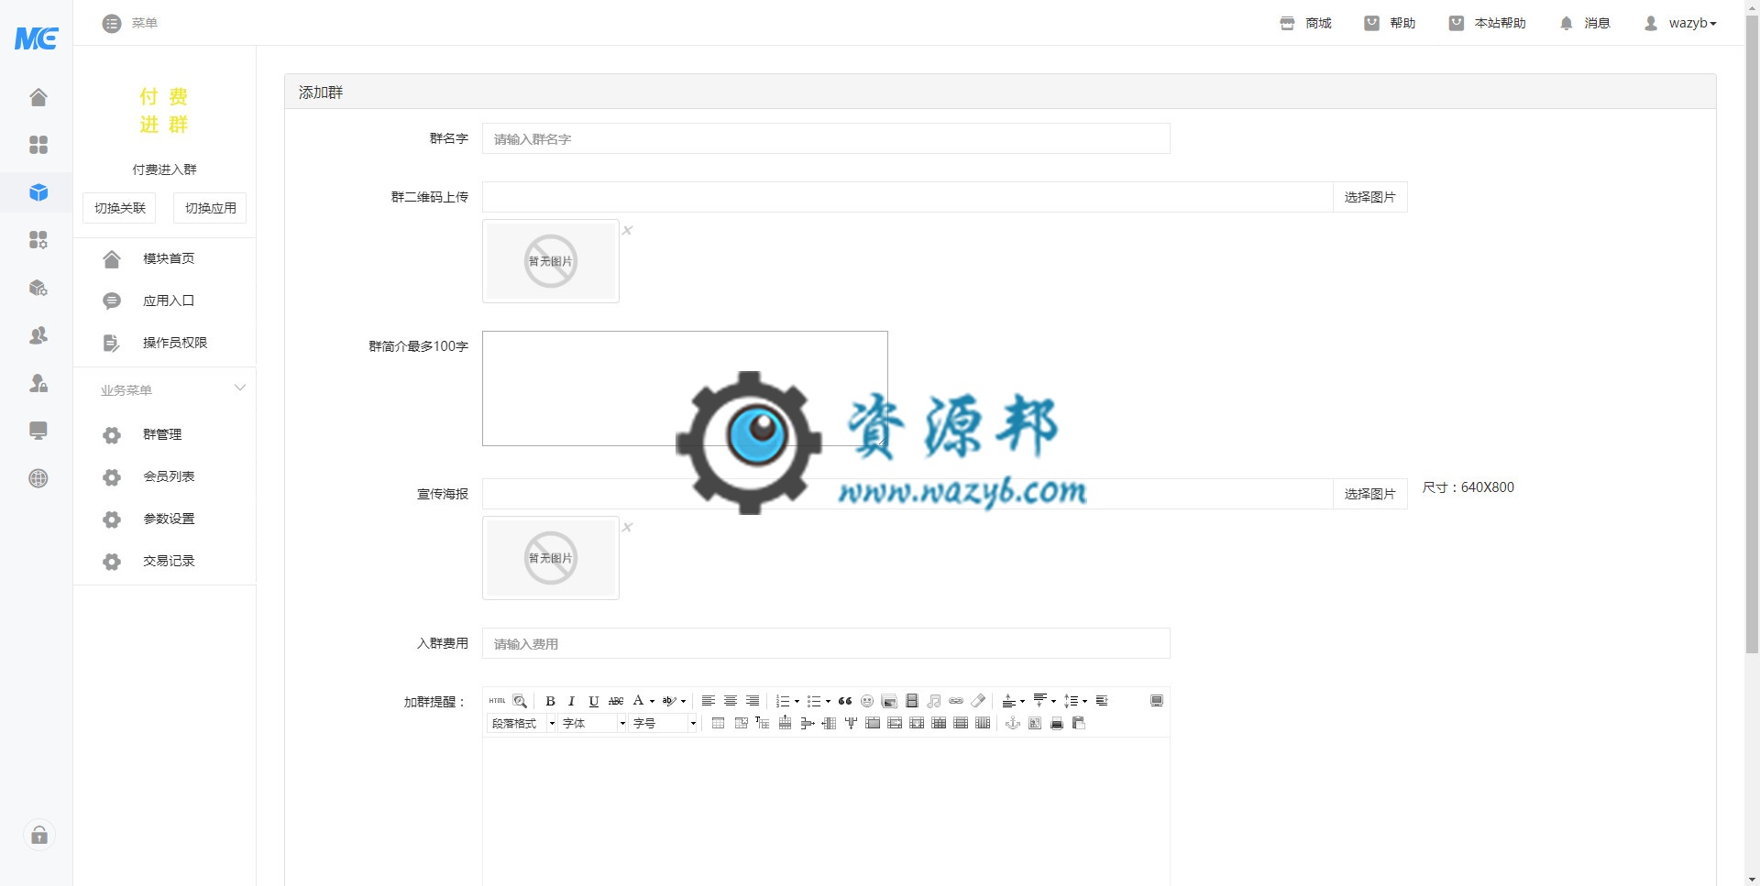Apply strikethrough in the editor toolbar

(x=616, y=701)
